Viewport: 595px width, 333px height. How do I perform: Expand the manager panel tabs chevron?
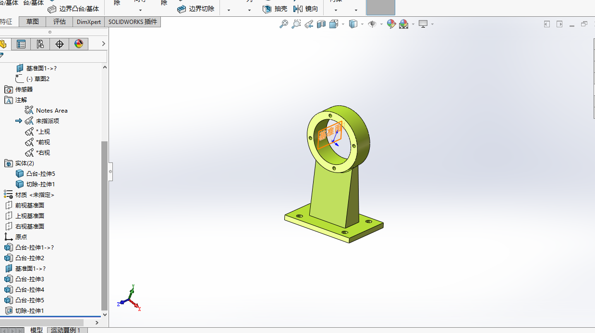(103, 44)
